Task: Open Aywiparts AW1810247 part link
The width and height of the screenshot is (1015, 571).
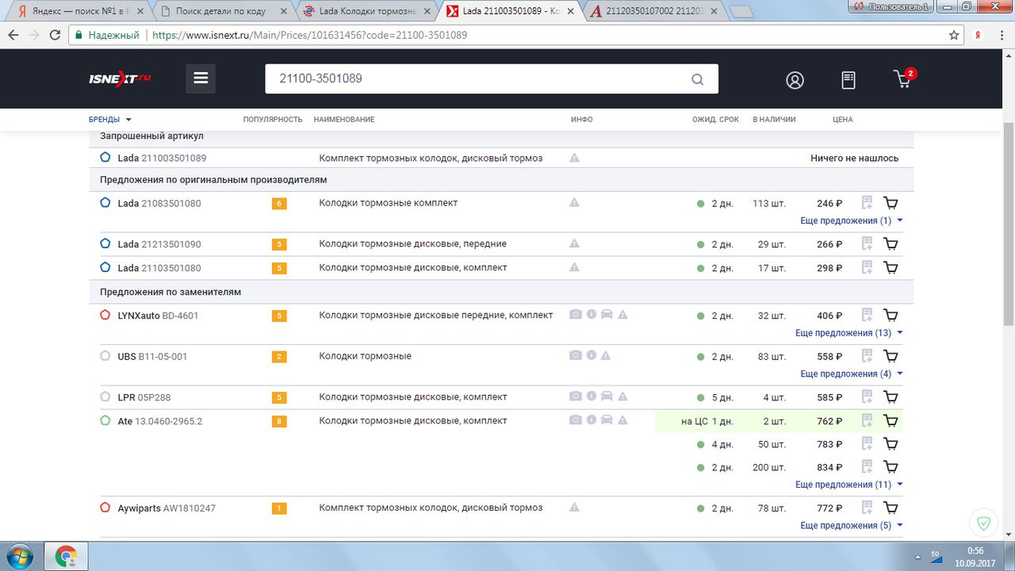Action: click(167, 508)
